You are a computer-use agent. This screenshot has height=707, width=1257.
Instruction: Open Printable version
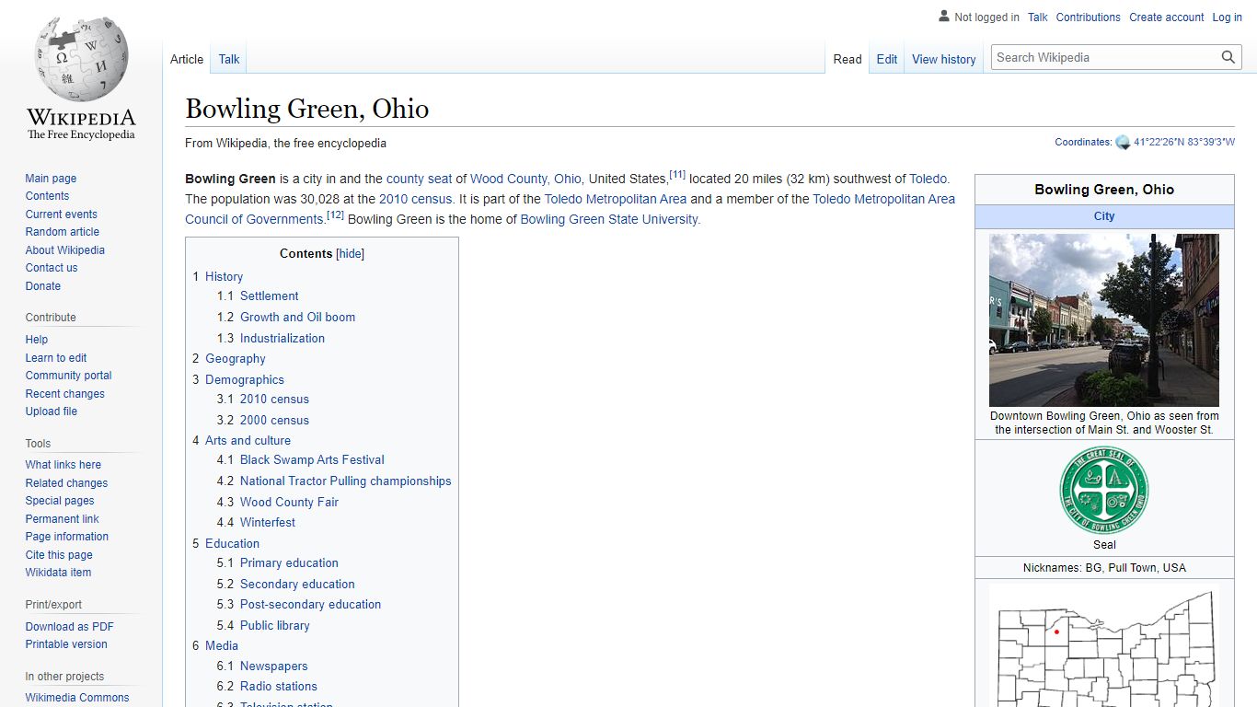66,644
